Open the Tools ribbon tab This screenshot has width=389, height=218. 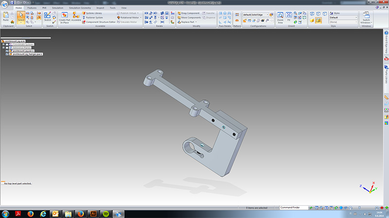coord(113,8)
